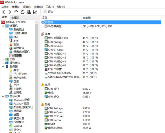This screenshot has height=133, width=165.
Task: Open the 报告(R) menu
Action: [27, 7]
